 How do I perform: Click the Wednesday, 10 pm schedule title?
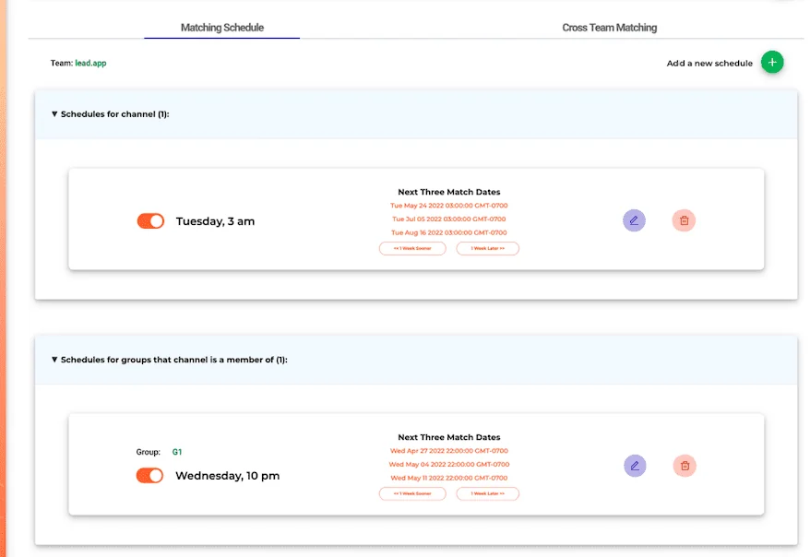(227, 476)
